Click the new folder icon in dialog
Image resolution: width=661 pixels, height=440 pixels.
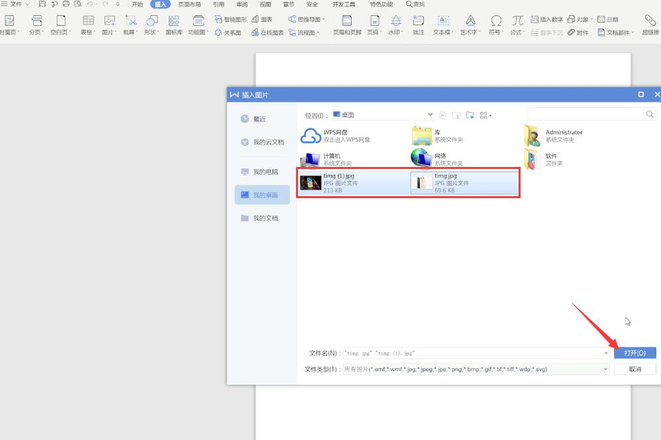[x=470, y=115]
